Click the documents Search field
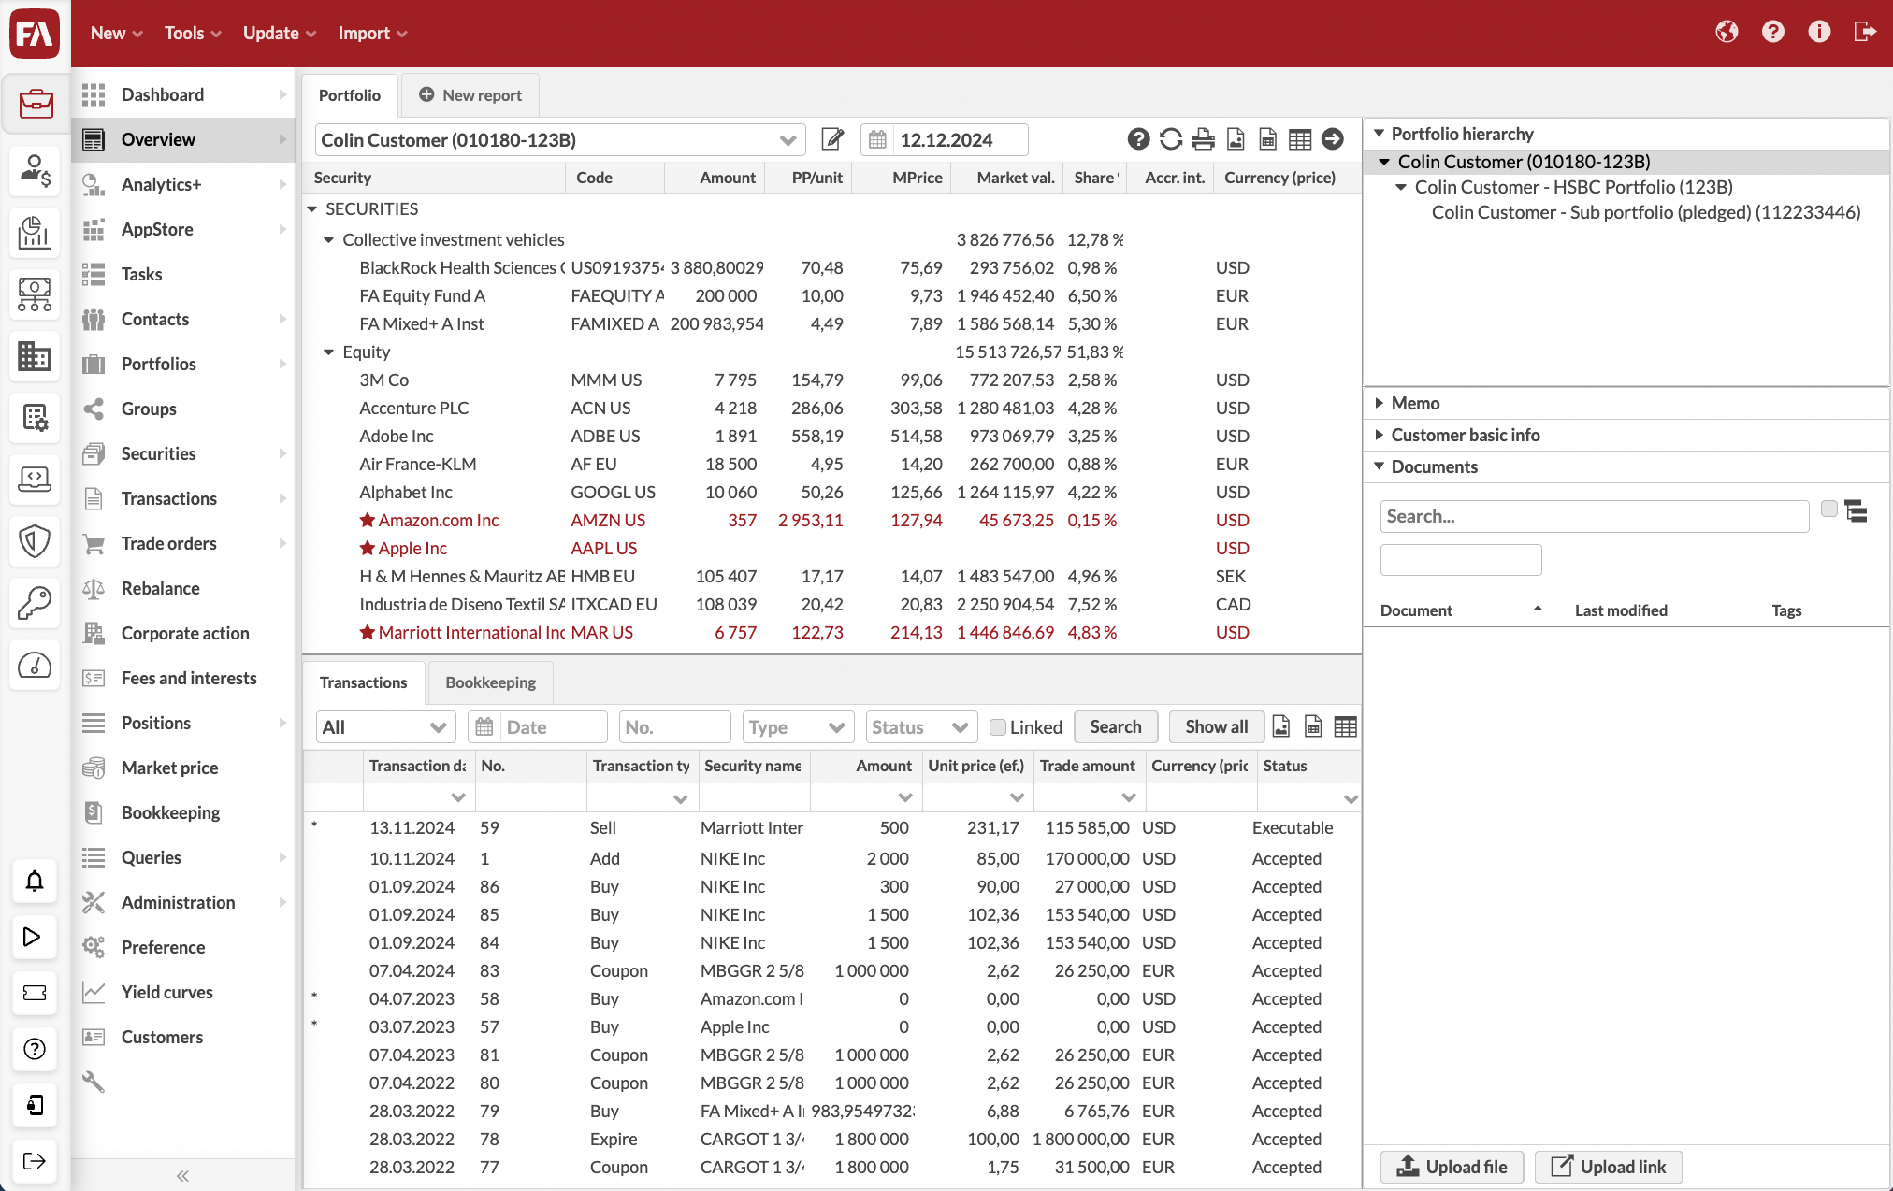 1595,516
